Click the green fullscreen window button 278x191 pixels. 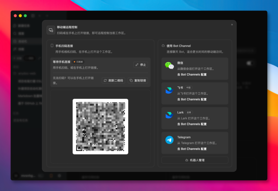tap(25, 16)
